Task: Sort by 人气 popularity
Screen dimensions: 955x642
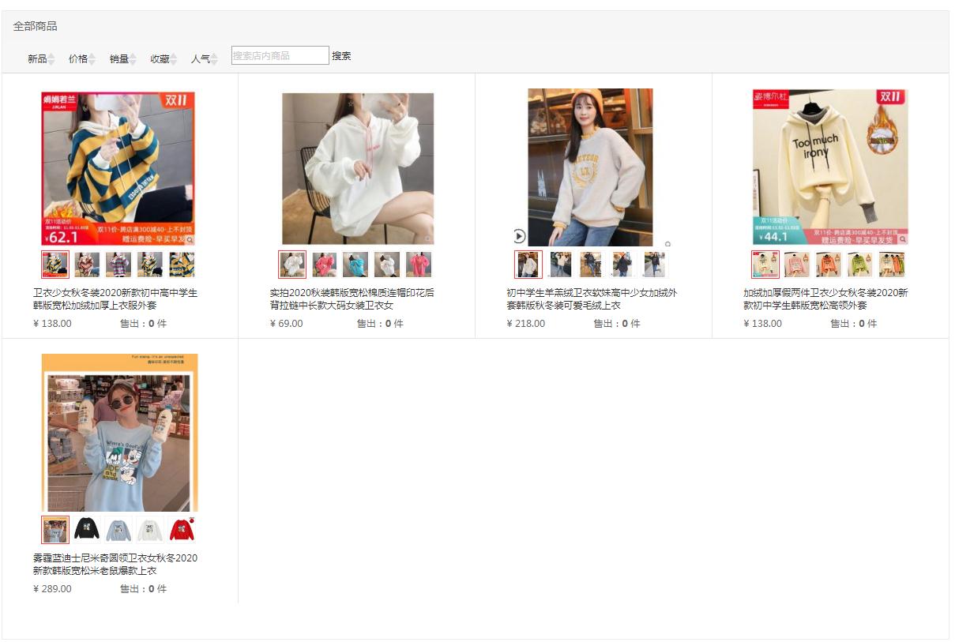Action: pos(204,58)
